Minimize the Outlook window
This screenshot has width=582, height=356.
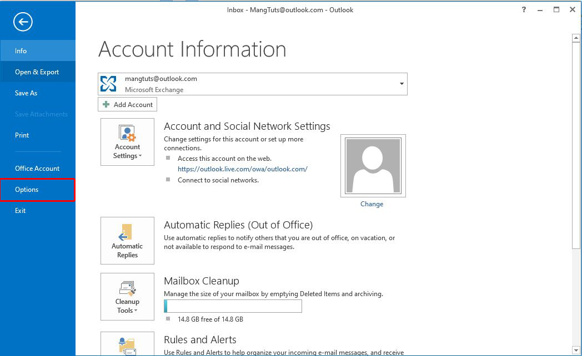click(x=540, y=10)
